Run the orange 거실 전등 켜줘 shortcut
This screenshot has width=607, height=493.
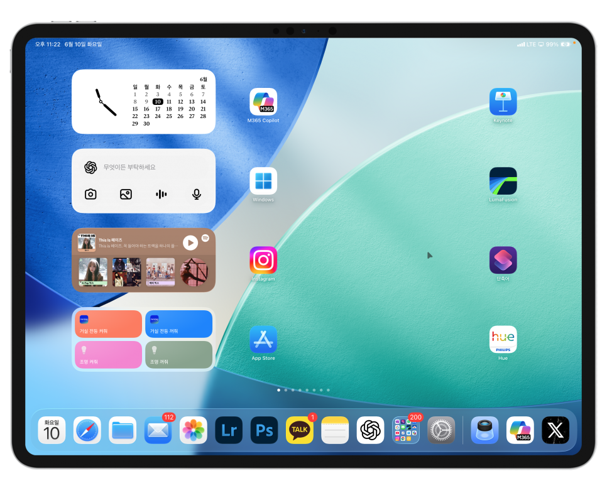[108, 324]
